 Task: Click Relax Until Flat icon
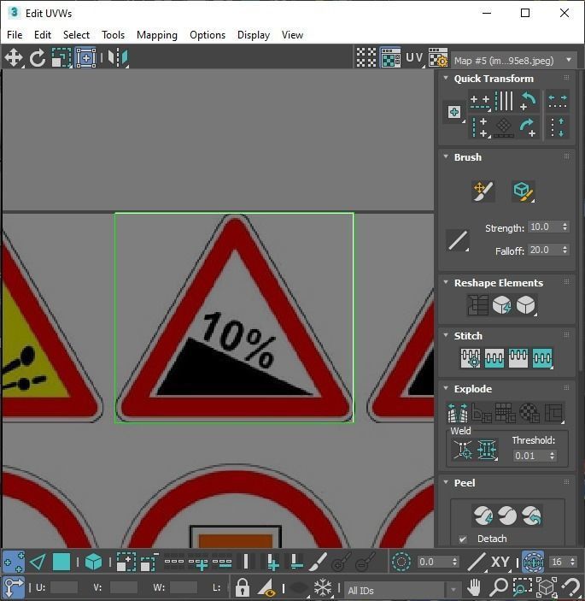point(502,305)
